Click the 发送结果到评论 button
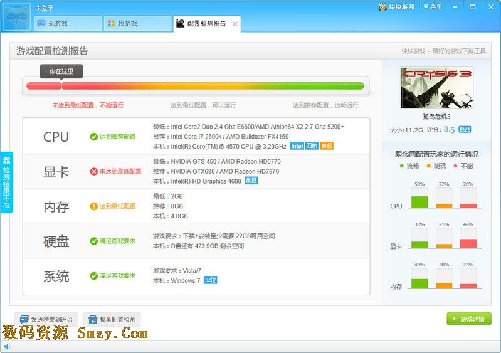The width and height of the screenshot is (501, 353). click(x=47, y=319)
